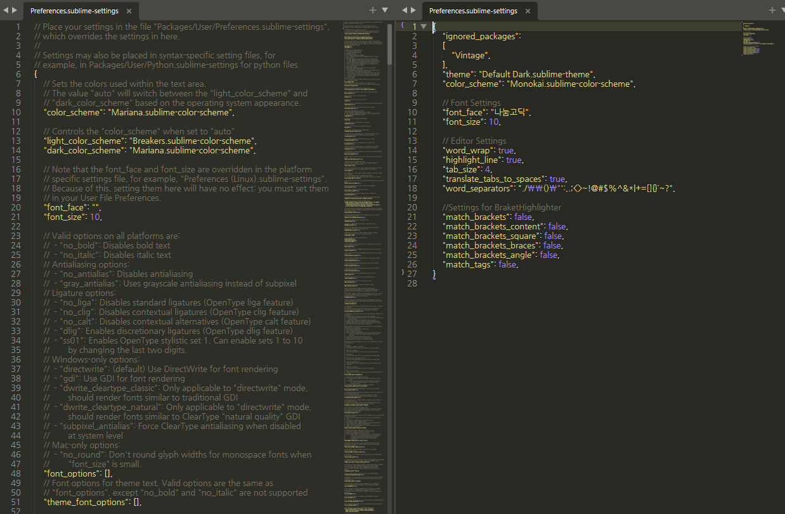Click the "no_liga" comment line
This screenshot has width=785, height=514.
click(169, 302)
